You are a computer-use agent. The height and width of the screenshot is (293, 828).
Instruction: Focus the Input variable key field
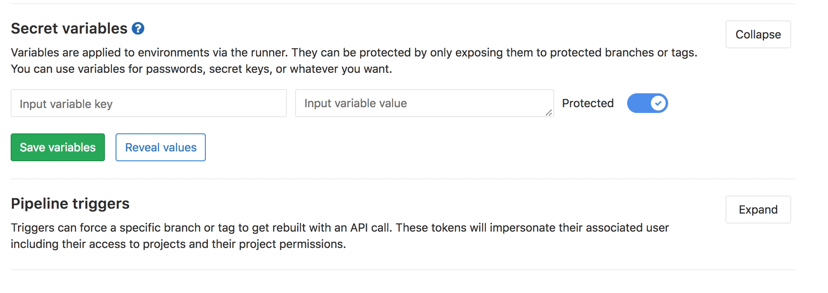(148, 104)
